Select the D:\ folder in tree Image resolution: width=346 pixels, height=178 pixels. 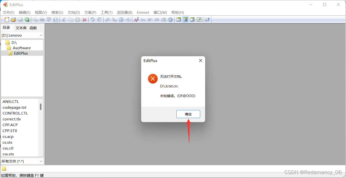12,43
